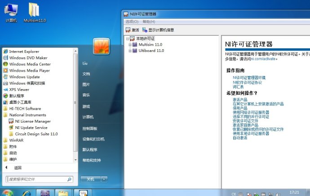Screen dimensions: 310x196
Task: Launch XPS Viewer
Action: point(16,89)
